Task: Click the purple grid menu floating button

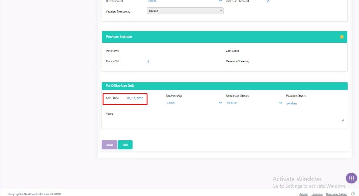Action: [351, 178]
